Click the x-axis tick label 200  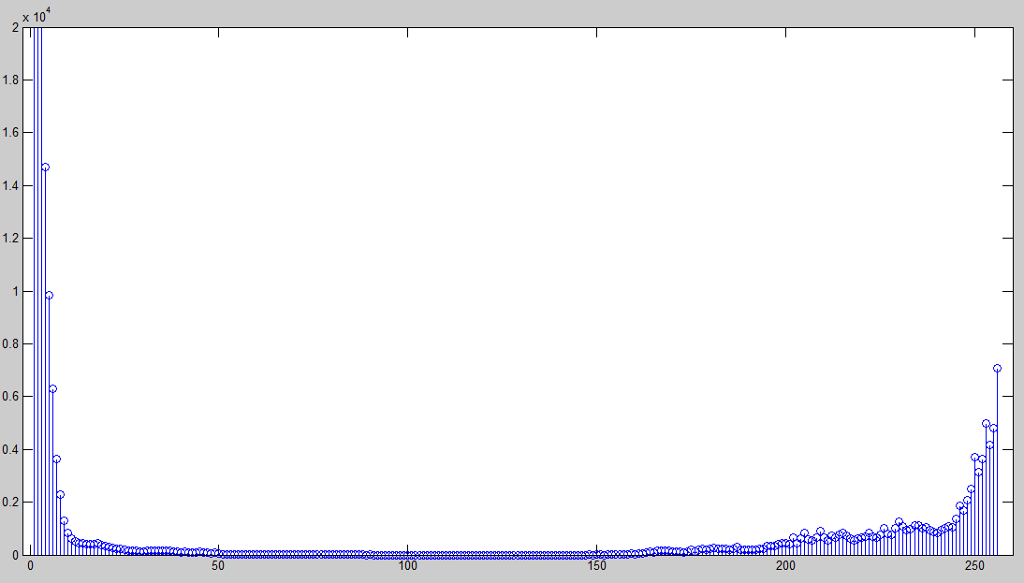785,567
